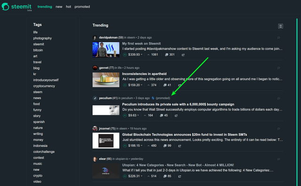Open the Global Blockchain Technologies post title

184,135
